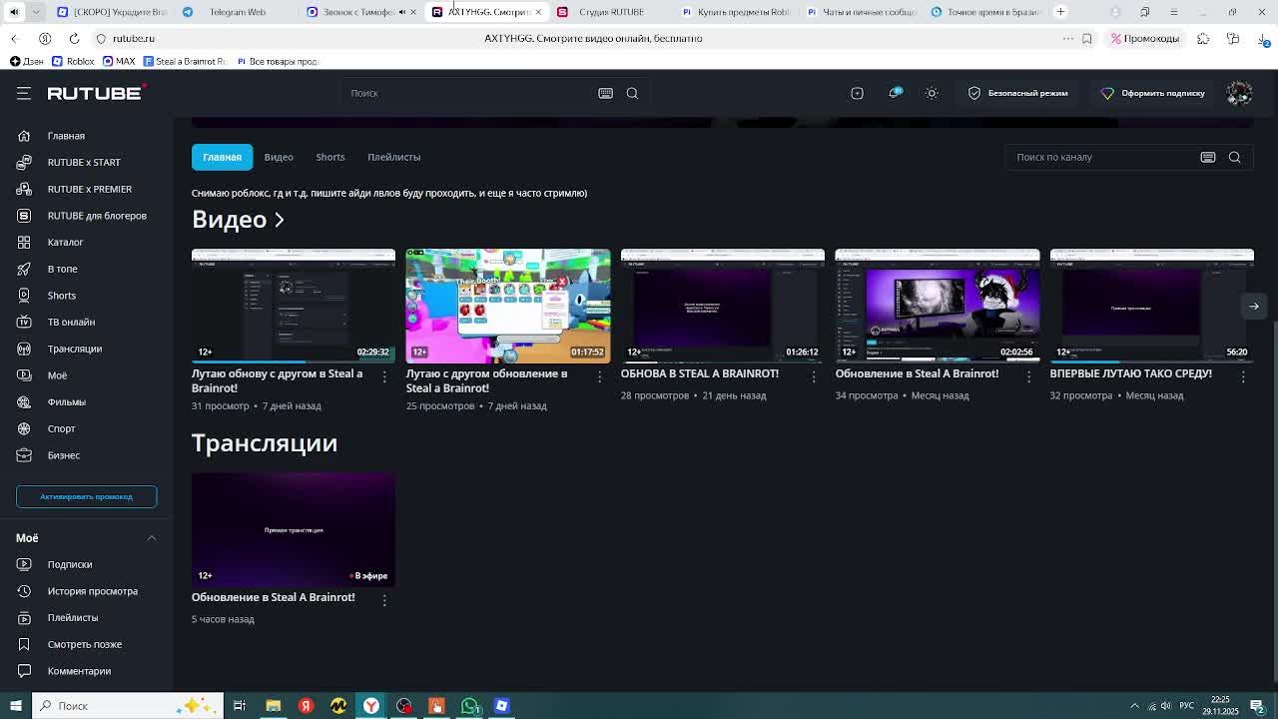Open Roblox bookmark in bookmarks bar
1278x719 pixels.
(x=72, y=61)
